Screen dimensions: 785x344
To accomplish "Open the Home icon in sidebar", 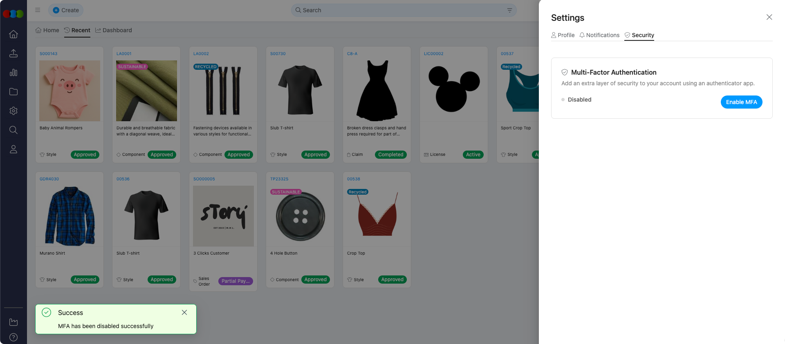I will (13, 34).
